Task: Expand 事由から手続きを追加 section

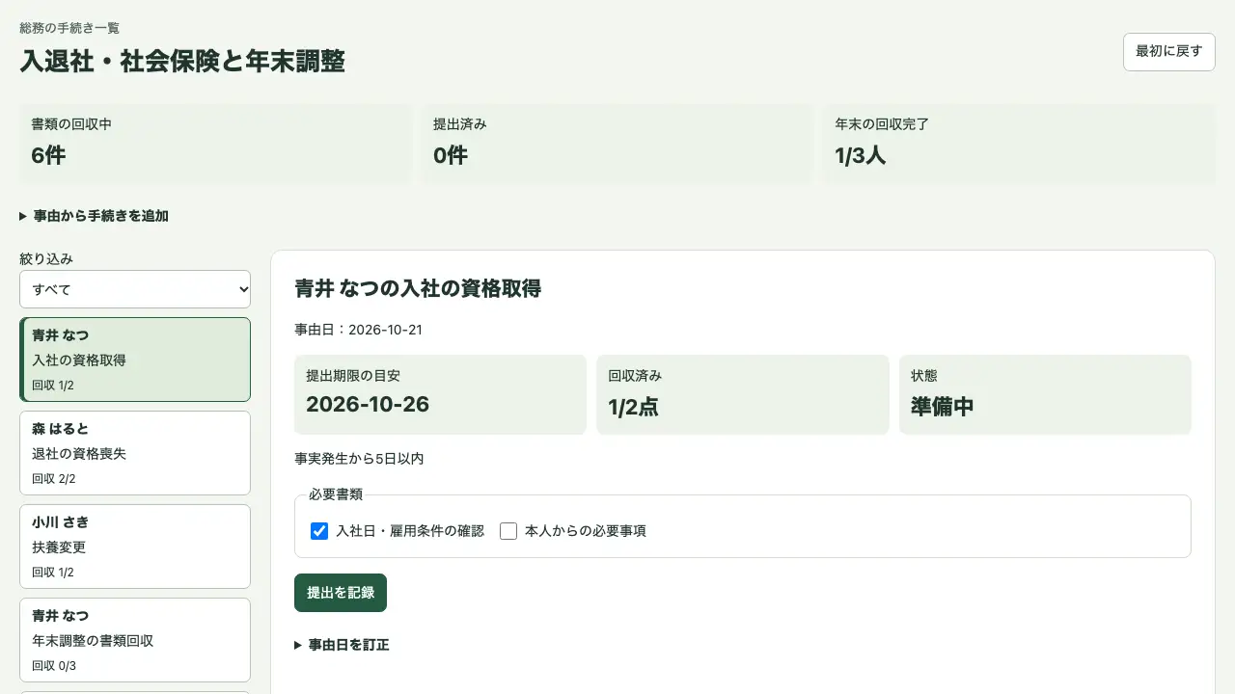Action: tap(95, 216)
